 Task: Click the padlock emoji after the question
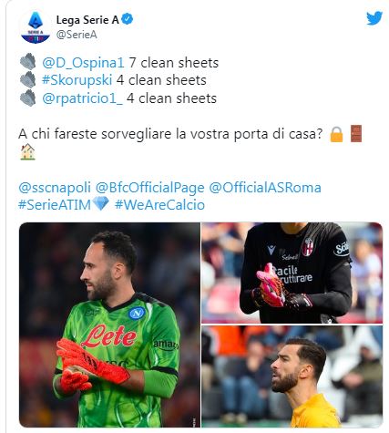[336, 134]
